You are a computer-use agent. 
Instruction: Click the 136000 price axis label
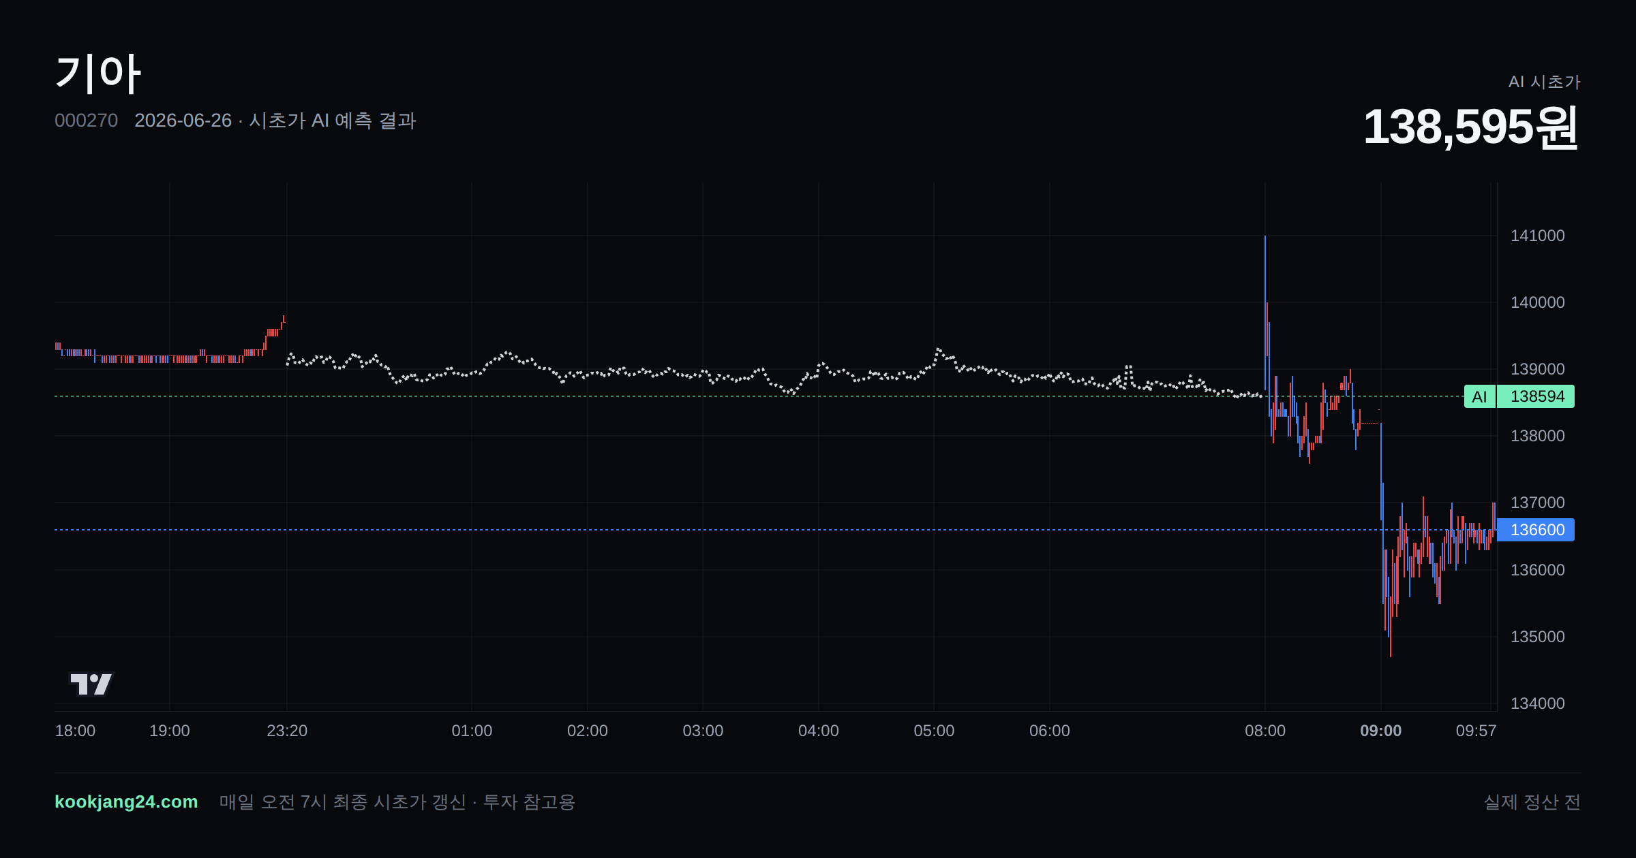pyautogui.click(x=1538, y=570)
